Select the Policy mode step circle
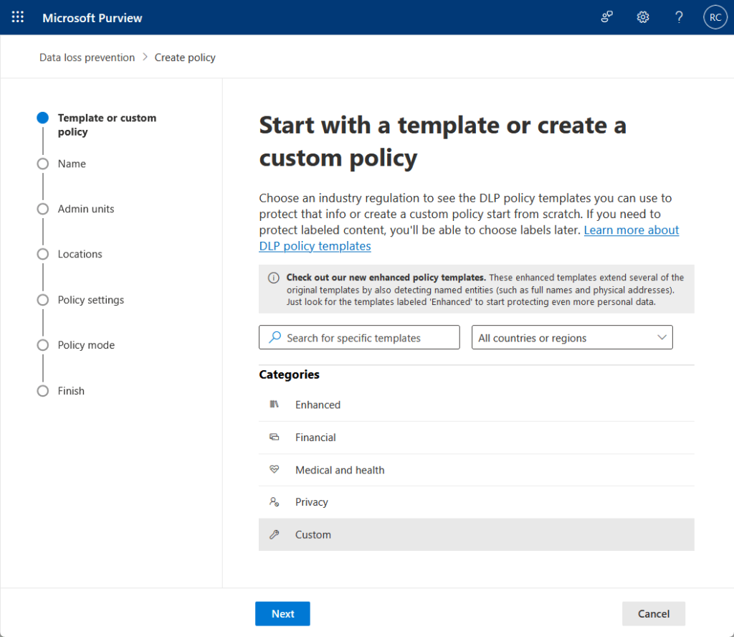Image resolution: width=734 pixels, height=637 pixels. (42, 345)
